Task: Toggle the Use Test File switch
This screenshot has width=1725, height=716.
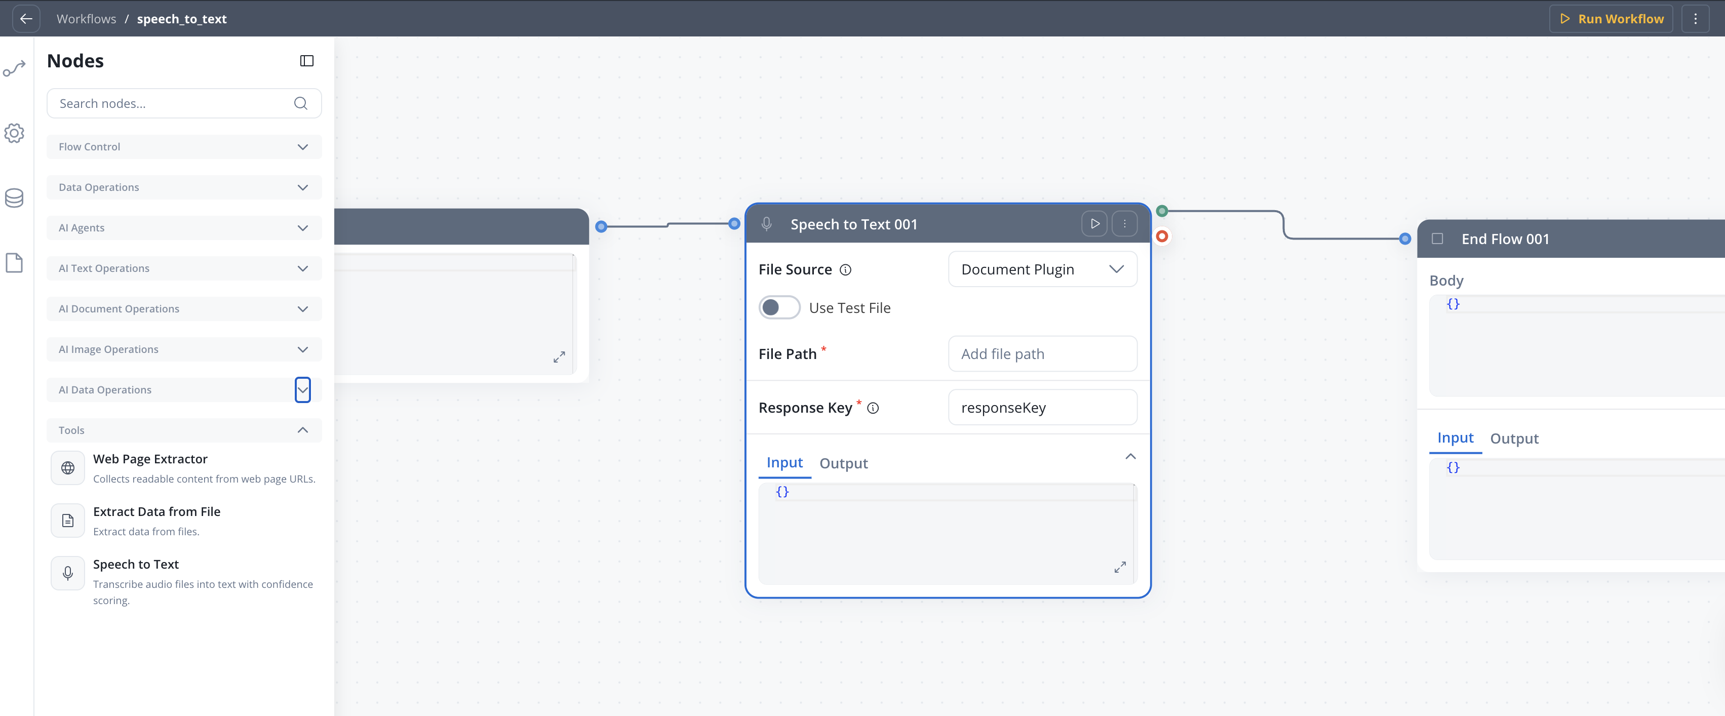Action: (x=779, y=307)
